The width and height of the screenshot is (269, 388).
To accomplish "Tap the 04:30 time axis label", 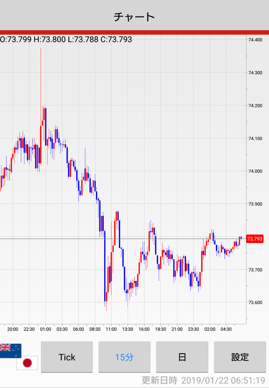I will [226, 329].
